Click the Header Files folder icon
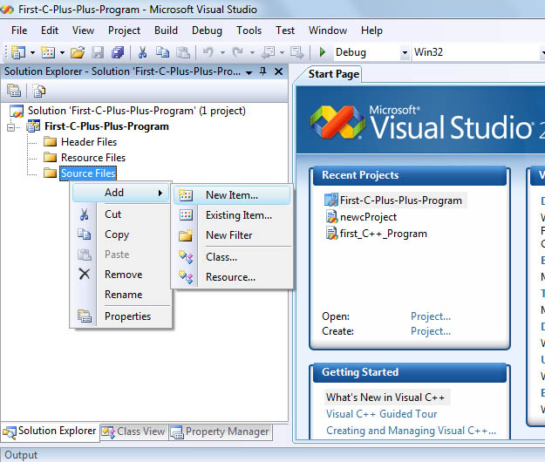Screen dimensions: 545x462 50,142
